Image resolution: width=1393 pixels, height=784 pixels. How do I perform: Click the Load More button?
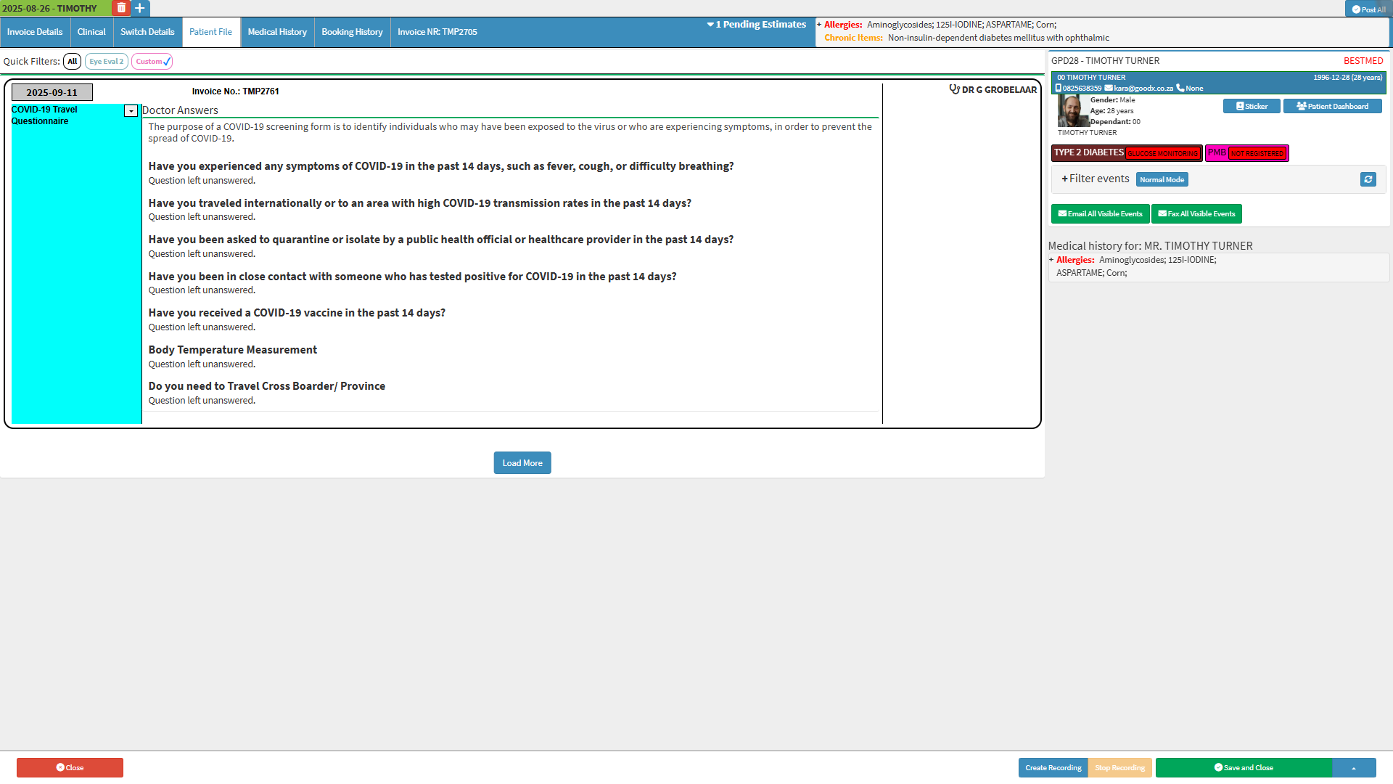click(x=522, y=463)
